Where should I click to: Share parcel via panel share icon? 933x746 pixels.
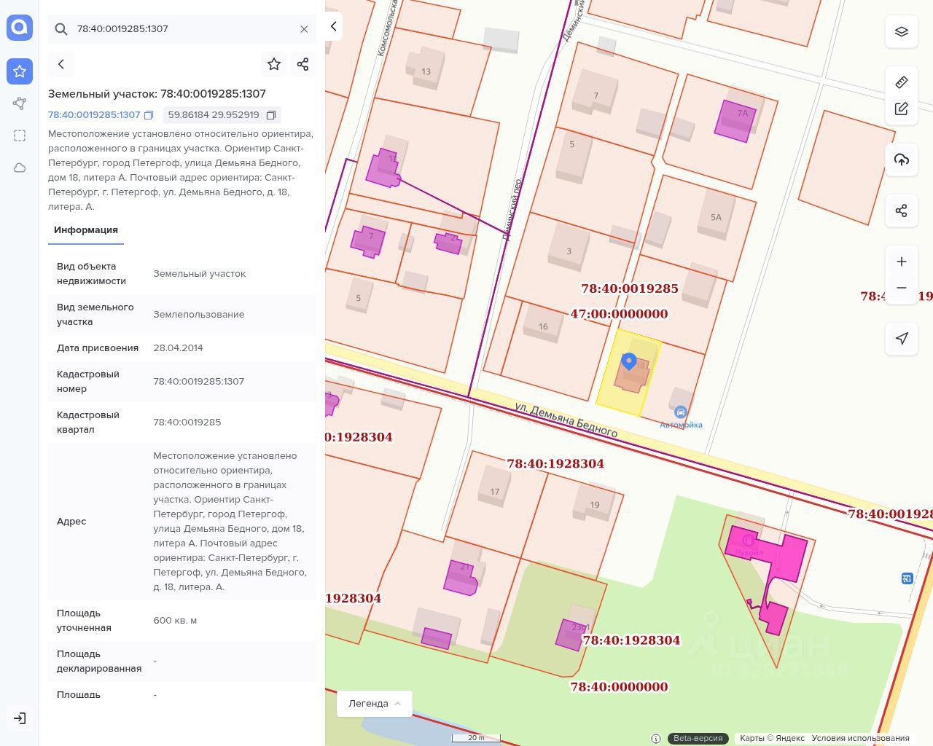point(303,64)
